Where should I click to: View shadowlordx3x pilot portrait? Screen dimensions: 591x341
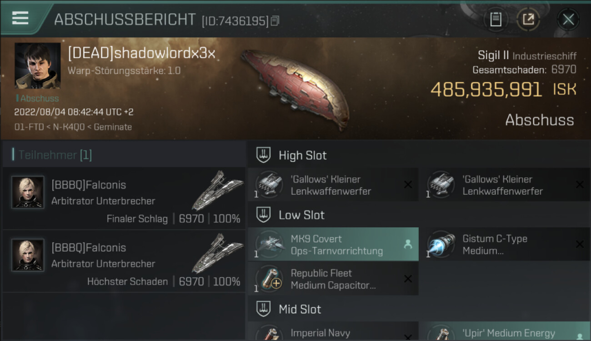click(x=37, y=66)
